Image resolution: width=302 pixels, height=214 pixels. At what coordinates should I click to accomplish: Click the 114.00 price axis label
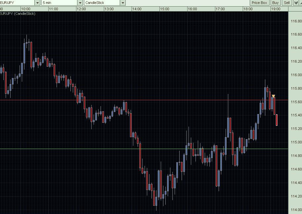[x=296, y=210]
